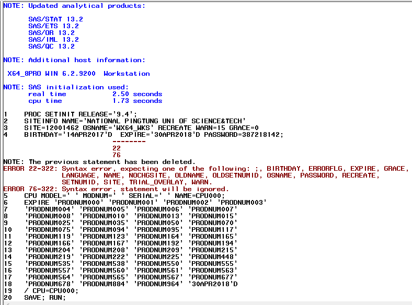Screen dimensions: 412x305
Task: Click the line starting with 'PRODNUM219'
Action: point(121,257)
